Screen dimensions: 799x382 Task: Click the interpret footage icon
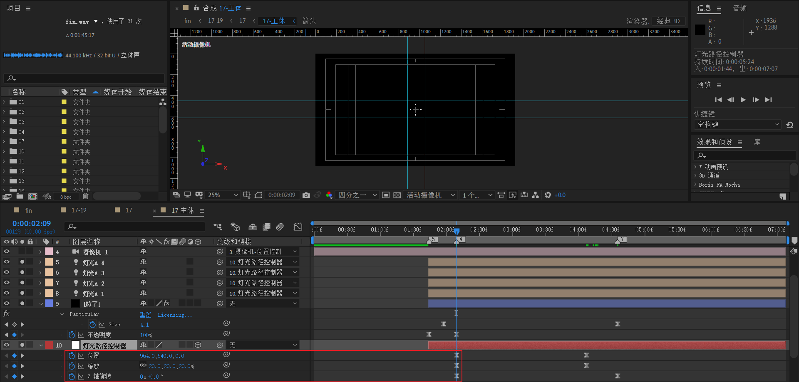[7, 196]
